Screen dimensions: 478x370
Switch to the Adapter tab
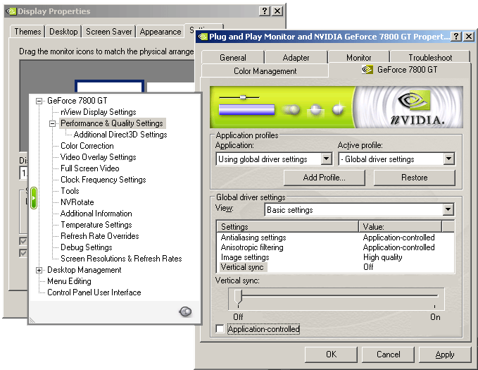point(296,57)
